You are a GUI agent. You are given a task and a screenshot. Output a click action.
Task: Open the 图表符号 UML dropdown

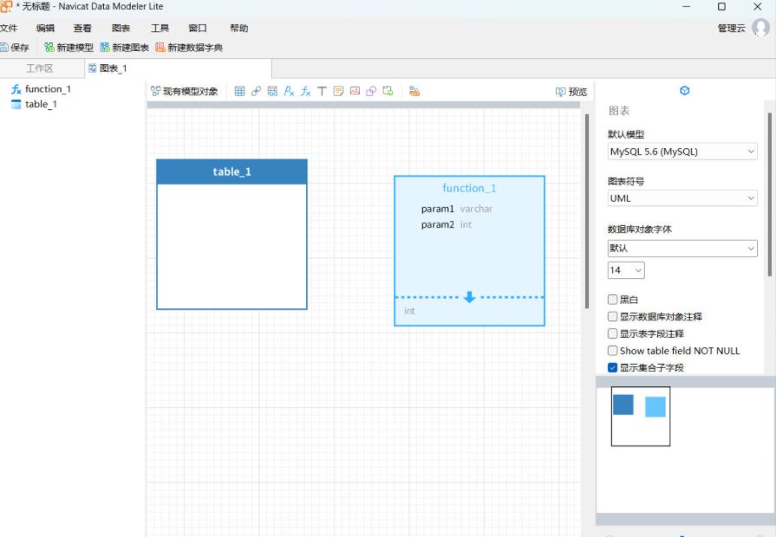click(681, 197)
